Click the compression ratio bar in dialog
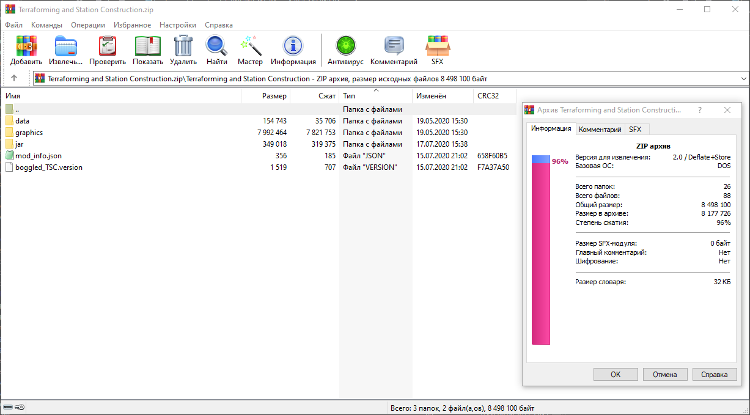The image size is (750, 415). (x=541, y=249)
